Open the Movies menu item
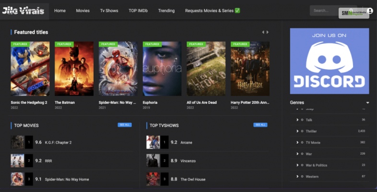377x192 pixels. pos(82,11)
